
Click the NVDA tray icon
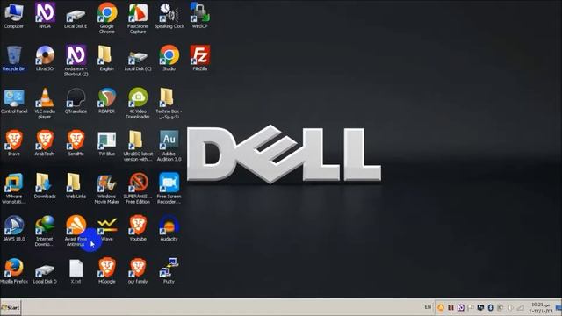[460, 308]
